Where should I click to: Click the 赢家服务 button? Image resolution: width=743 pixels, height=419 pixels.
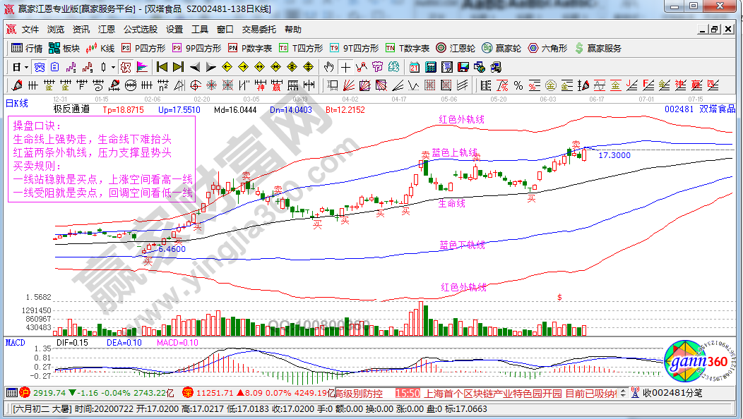[598, 49]
